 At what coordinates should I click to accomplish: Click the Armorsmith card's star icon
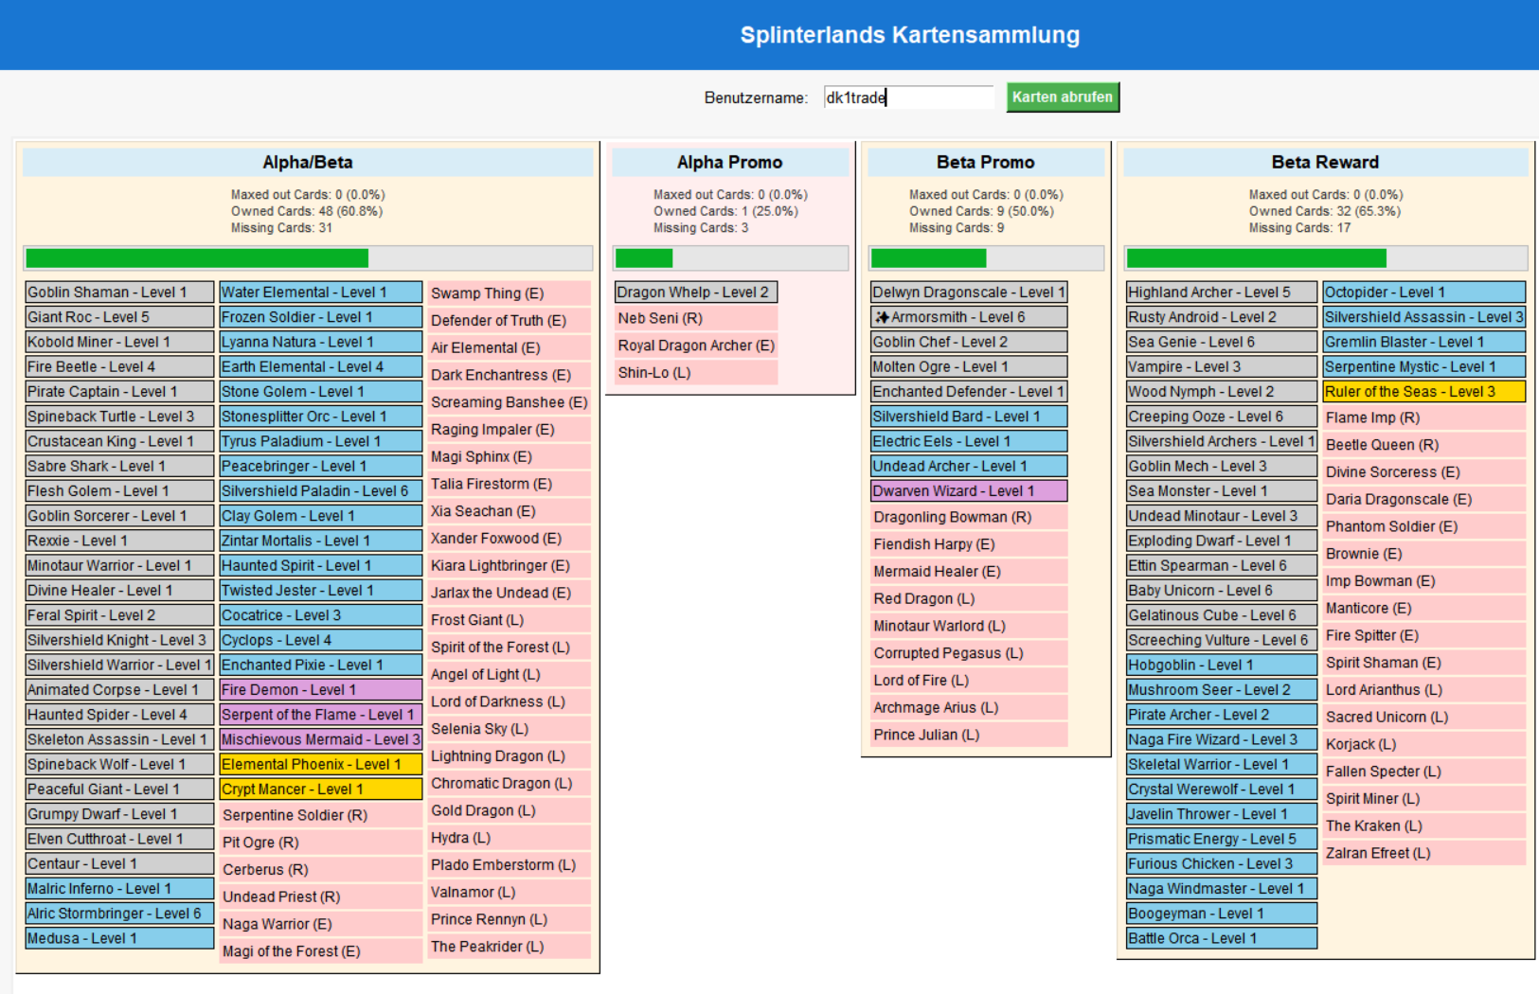tap(882, 317)
